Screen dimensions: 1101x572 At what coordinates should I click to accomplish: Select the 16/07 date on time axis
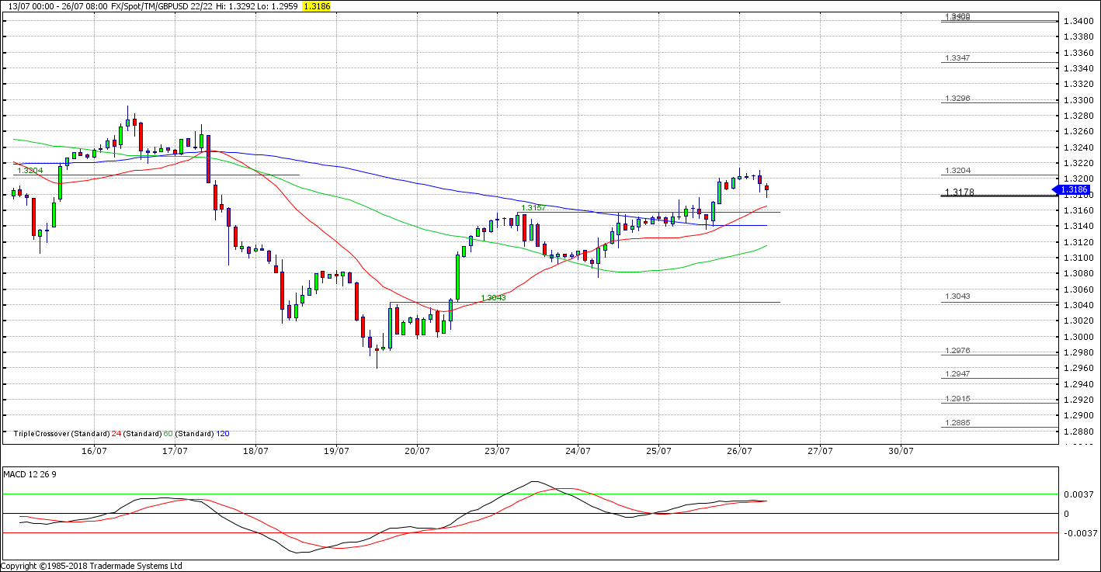tap(94, 451)
